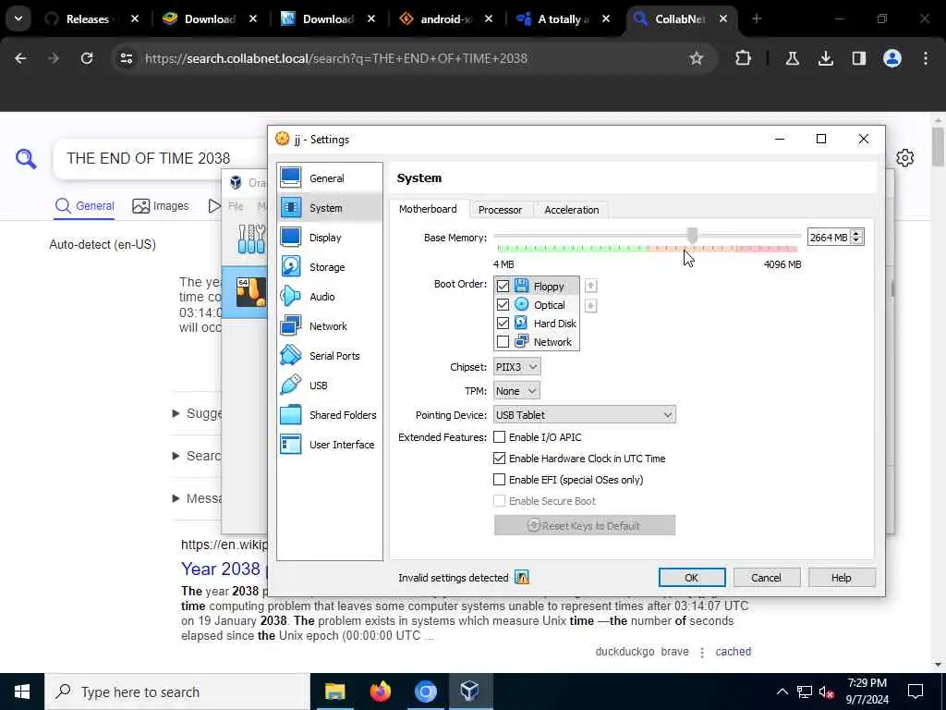
Task: Open browser three-dot menu
Action: pos(926,58)
